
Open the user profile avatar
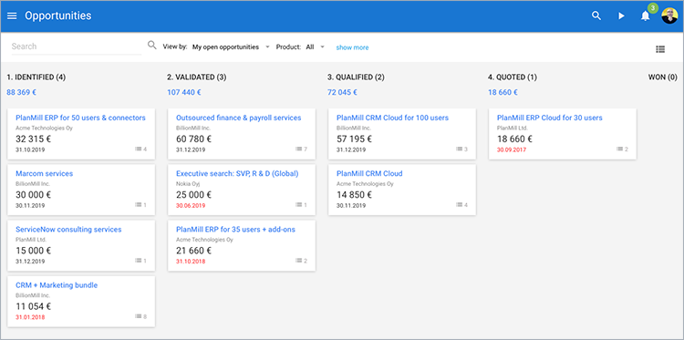[x=669, y=15]
